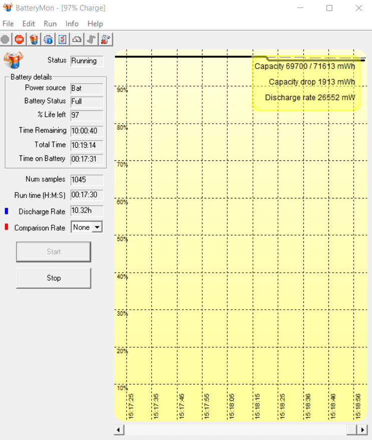Click the Battery Status field showing Full
Viewport: 372px width, 440px height.
[87, 102]
